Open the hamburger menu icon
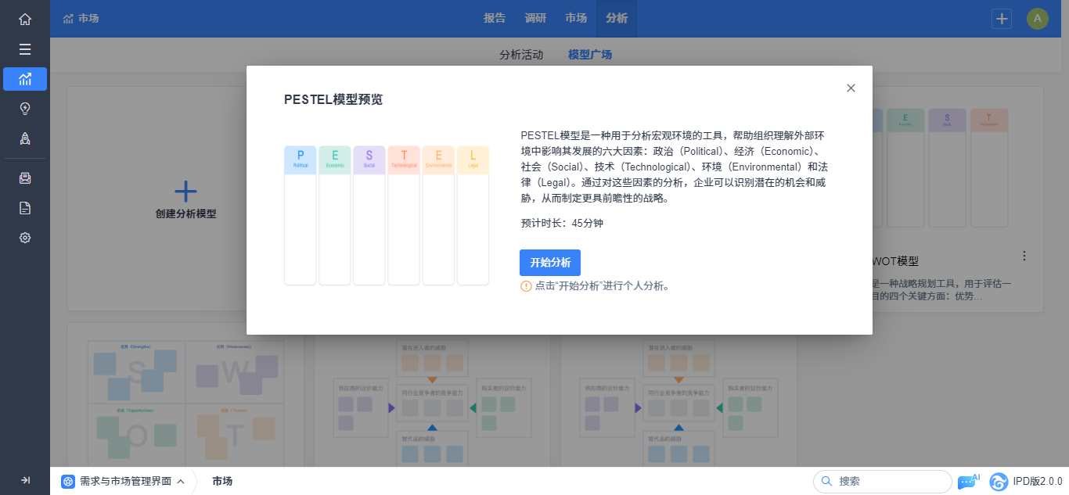 click(x=25, y=49)
